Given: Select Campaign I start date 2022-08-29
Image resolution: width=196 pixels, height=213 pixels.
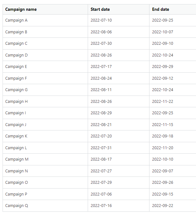Looking at the screenshot, I should [x=101, y=113].
